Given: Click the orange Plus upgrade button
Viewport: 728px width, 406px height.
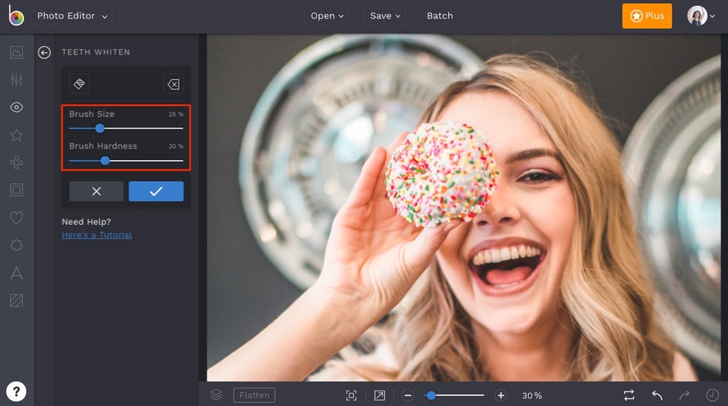Looking at the screenshot, I should pyautogui.click(x=647, y=15).
